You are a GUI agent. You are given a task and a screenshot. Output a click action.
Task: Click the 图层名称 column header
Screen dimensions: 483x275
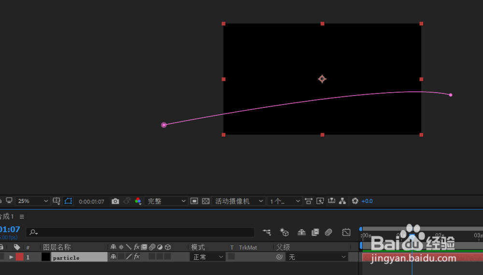click(x=57, y=247)
